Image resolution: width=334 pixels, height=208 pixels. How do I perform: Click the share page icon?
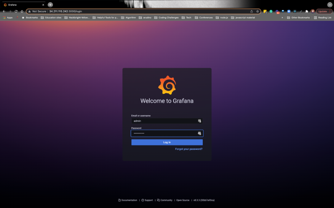[252, 11]
